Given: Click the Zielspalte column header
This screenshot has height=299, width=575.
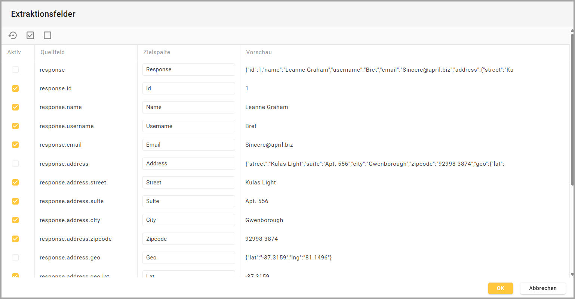Looking at the screenshot, I should click(x=157, y=52).
